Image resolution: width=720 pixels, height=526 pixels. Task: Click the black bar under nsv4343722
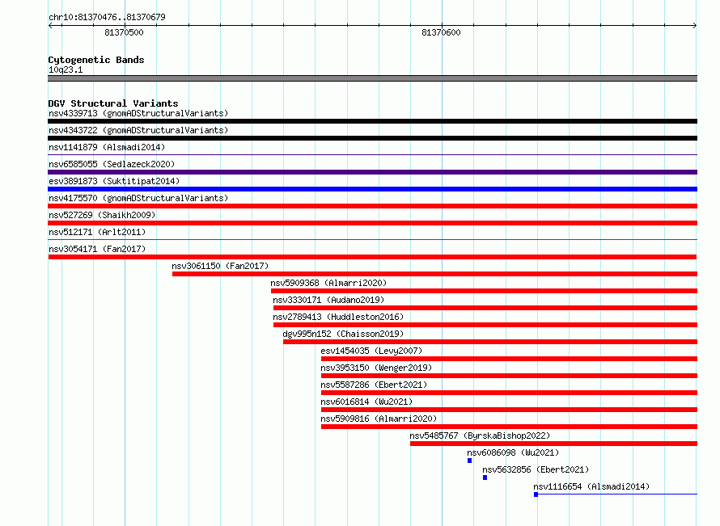372,138
